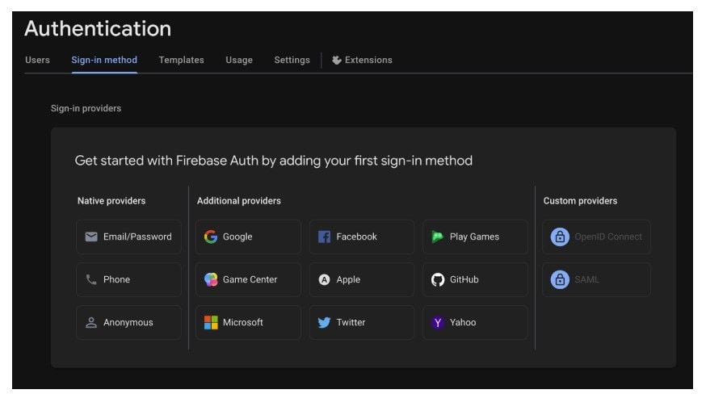
Task: Click the SAML provider label
Action: pos(586,279)
